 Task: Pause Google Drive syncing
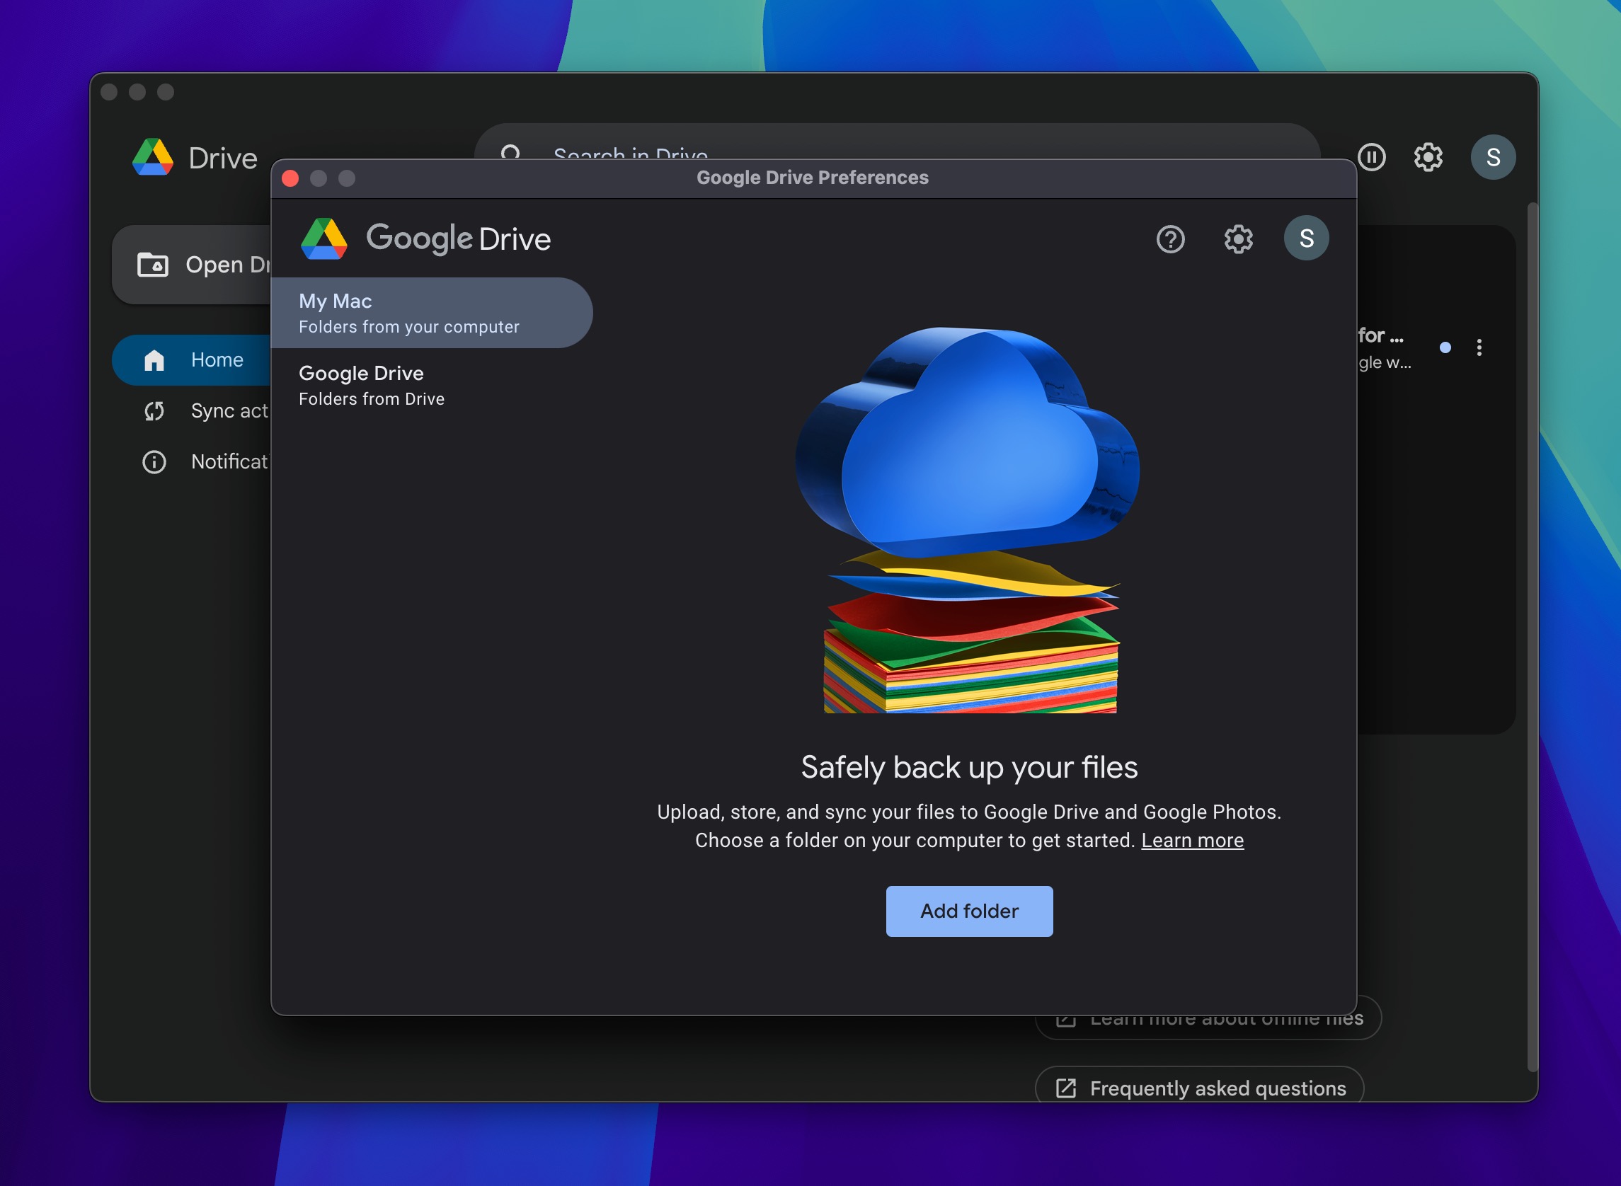point(1372,157)
